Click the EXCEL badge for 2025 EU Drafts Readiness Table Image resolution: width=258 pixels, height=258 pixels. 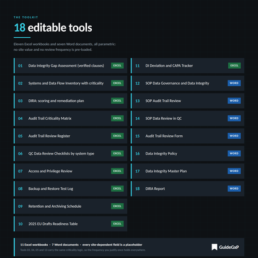[x=117, y=224]
